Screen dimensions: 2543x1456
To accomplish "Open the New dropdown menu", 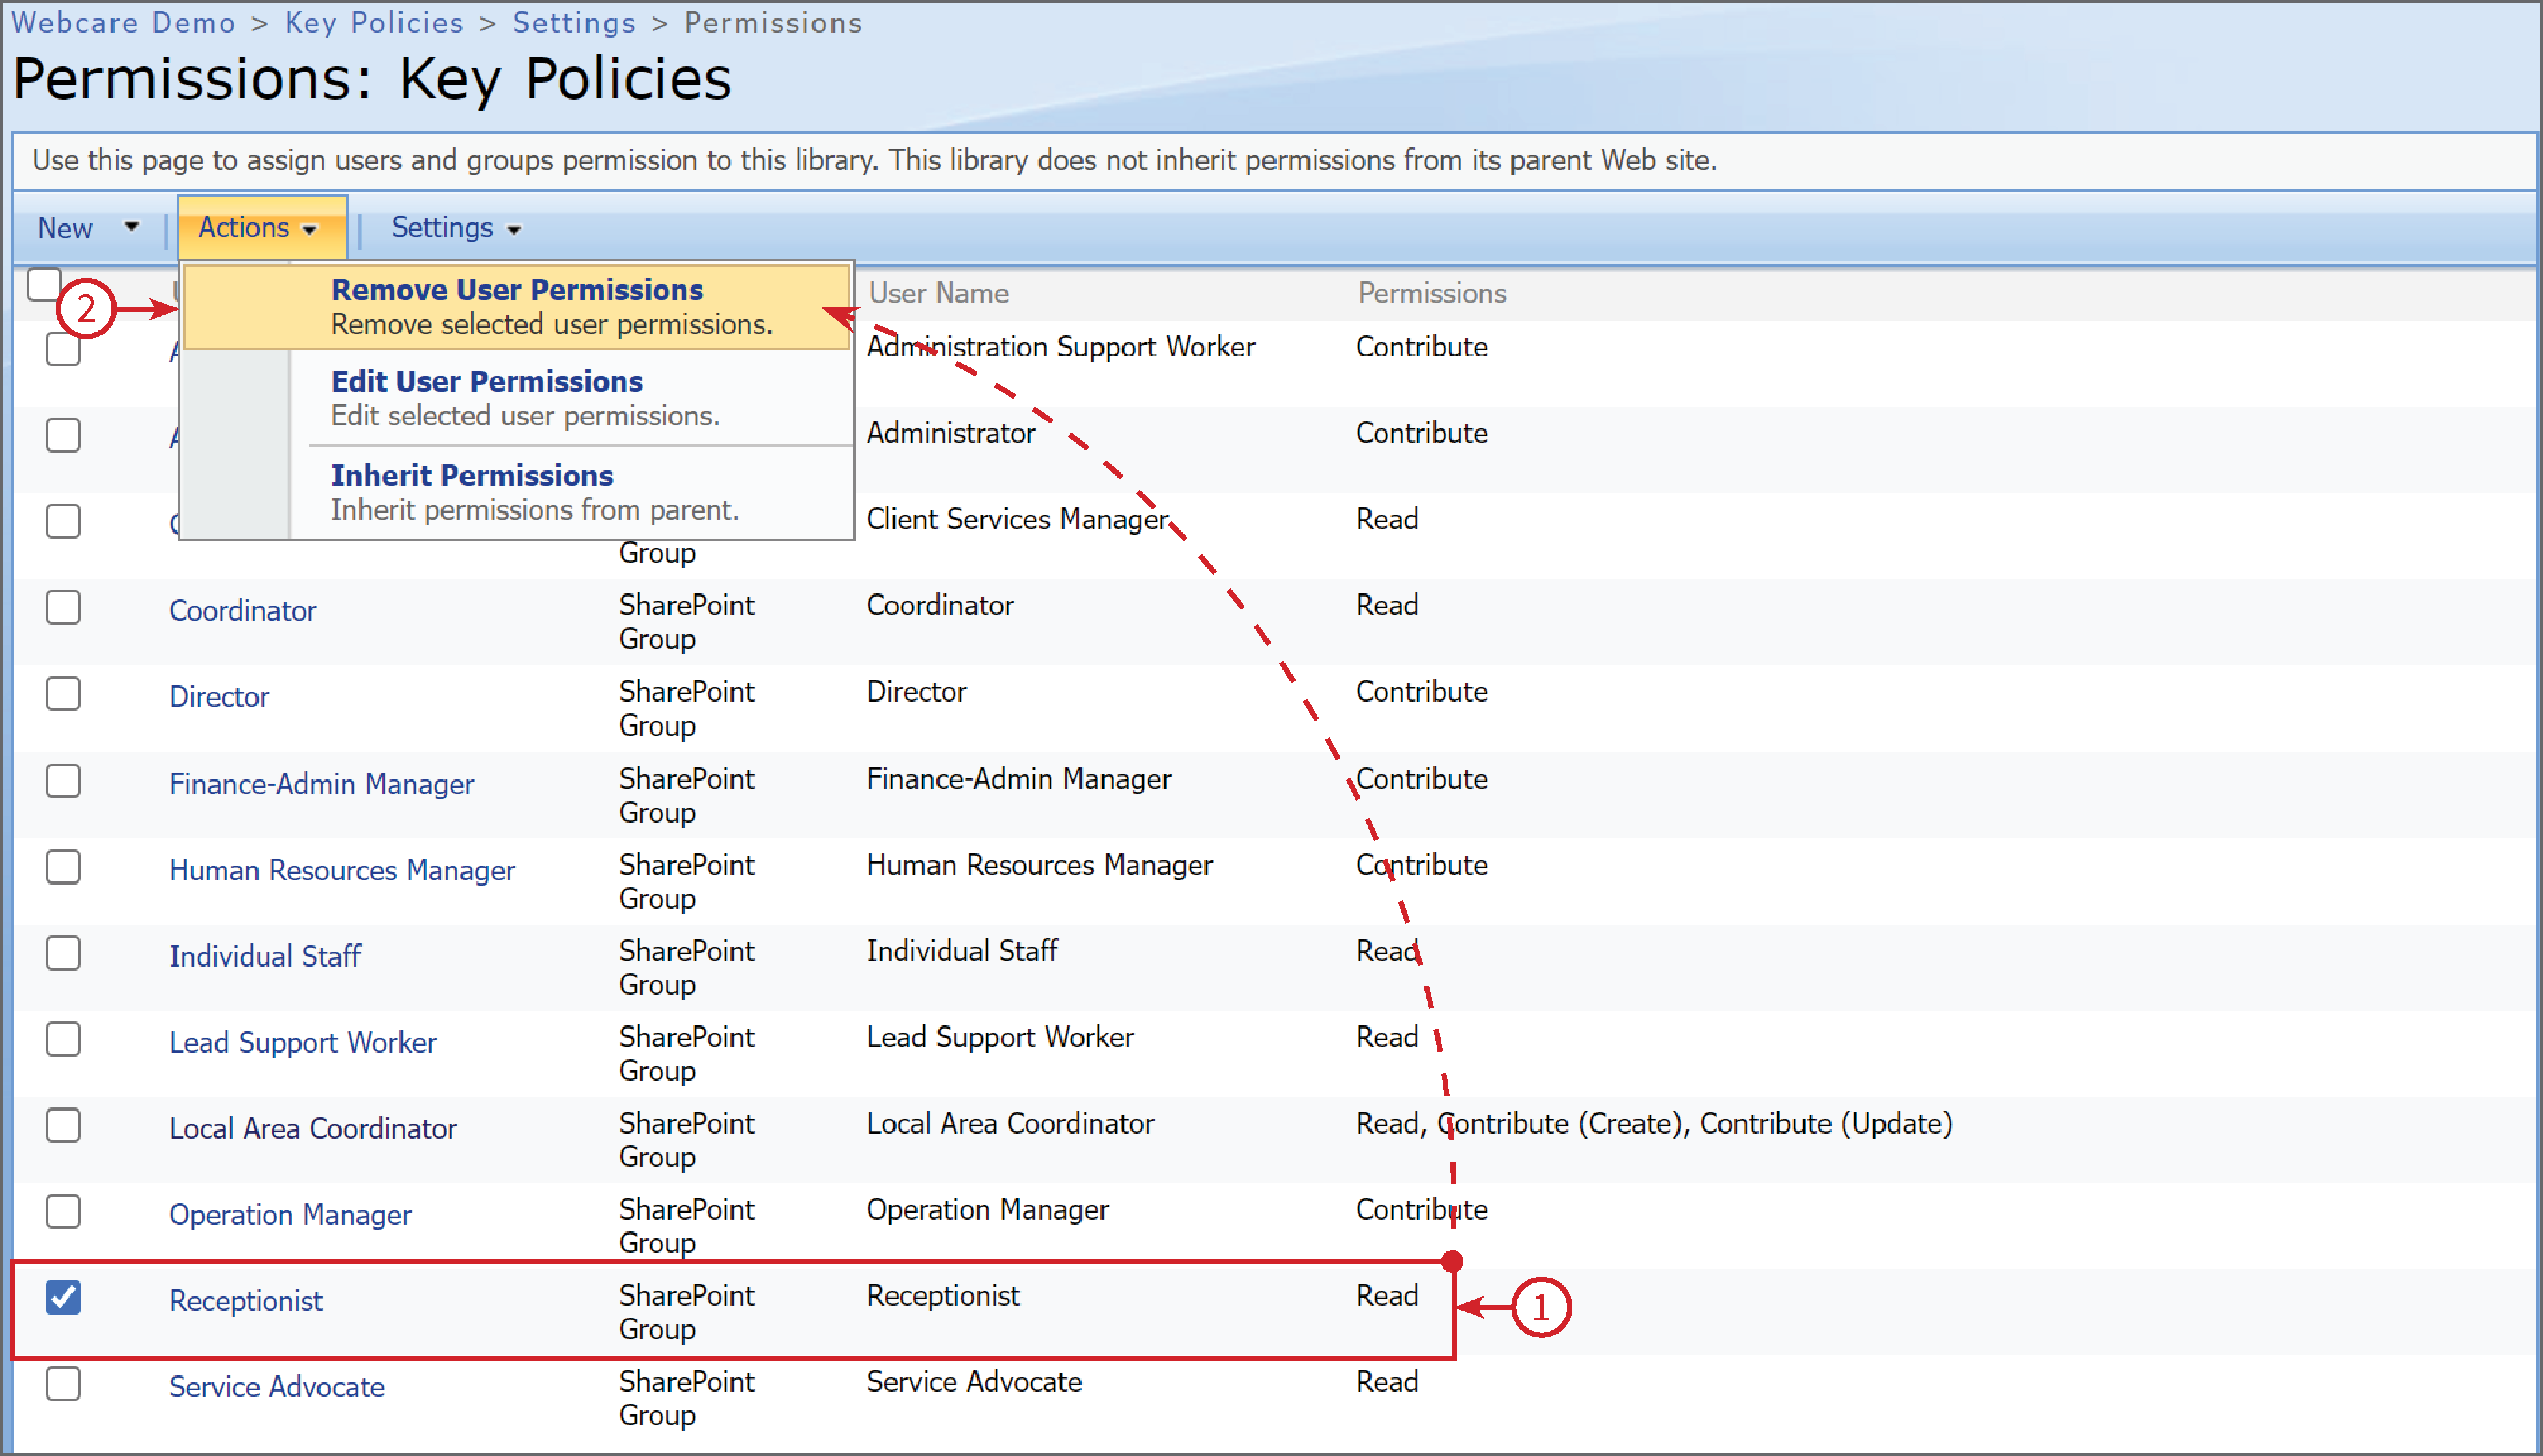I will [x=88, y=228].
